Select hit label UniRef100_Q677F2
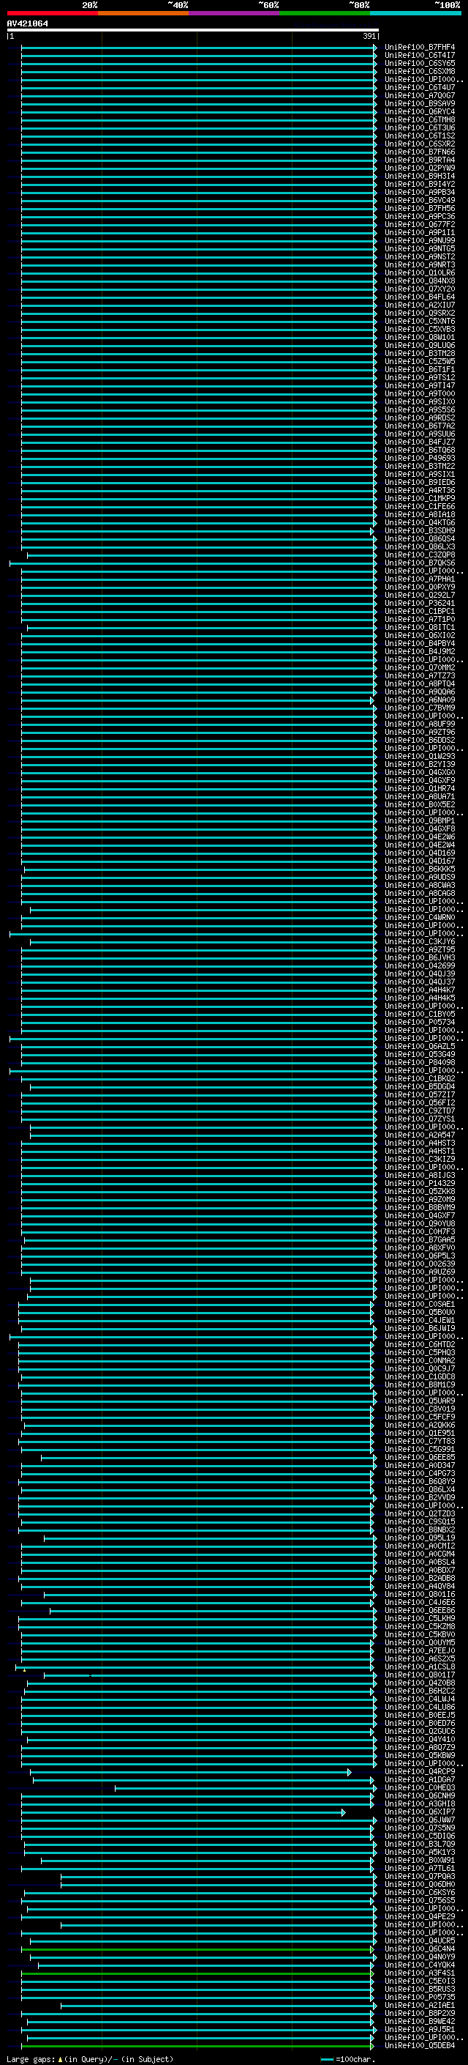 click(x=419, y=224)
